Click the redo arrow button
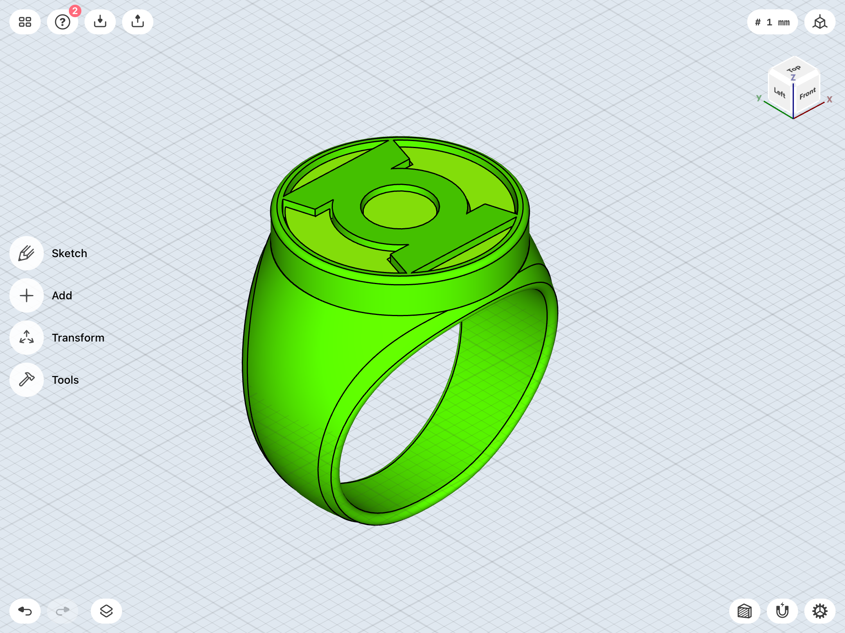 pyautogui.click(x=63, y=611)
